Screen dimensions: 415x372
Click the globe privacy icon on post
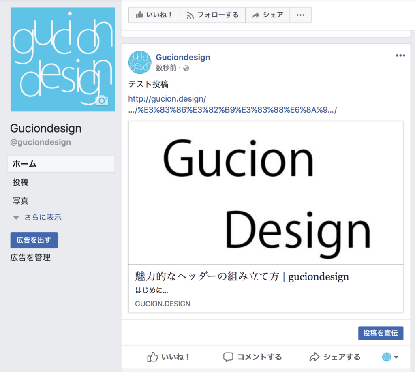[x=186, y=68]
